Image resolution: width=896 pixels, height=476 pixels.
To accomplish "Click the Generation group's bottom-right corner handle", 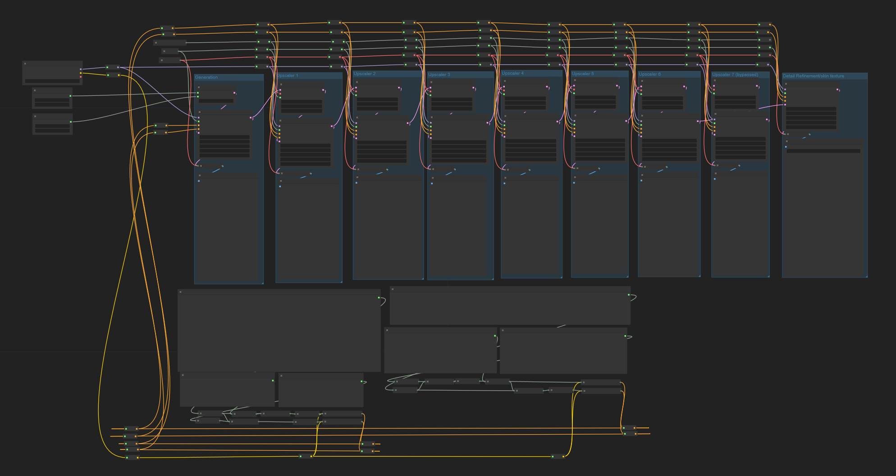I will point(262,283).
